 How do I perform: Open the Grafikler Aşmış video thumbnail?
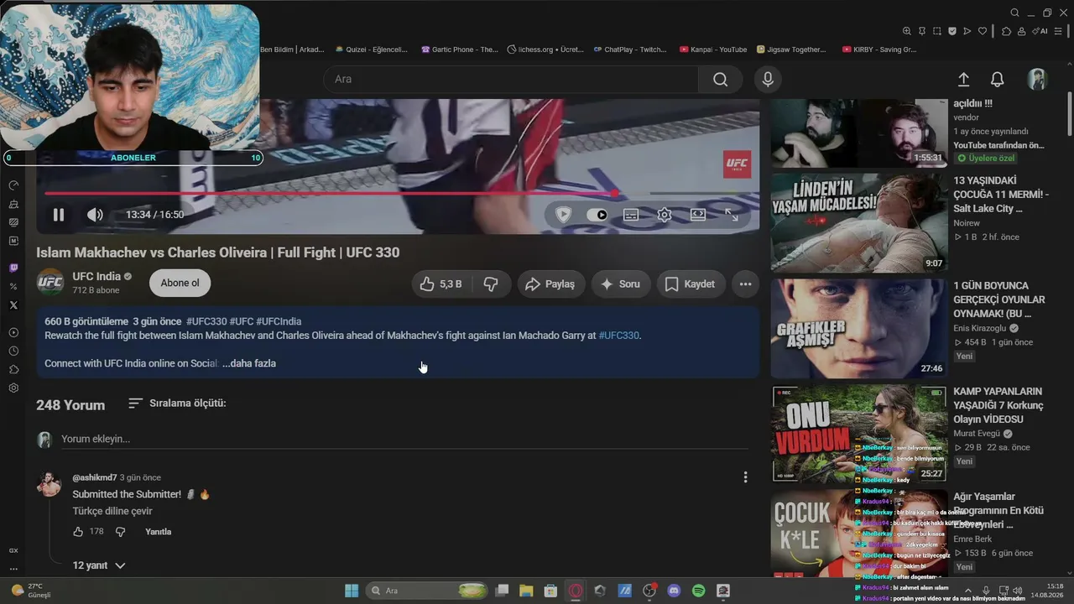[x=859, y=329]
